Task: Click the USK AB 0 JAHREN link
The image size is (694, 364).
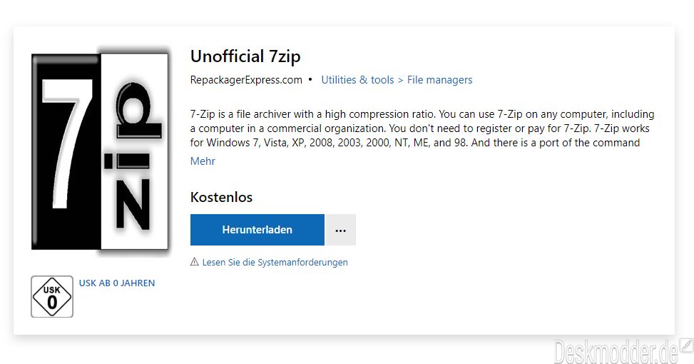Action: [117, 283]
